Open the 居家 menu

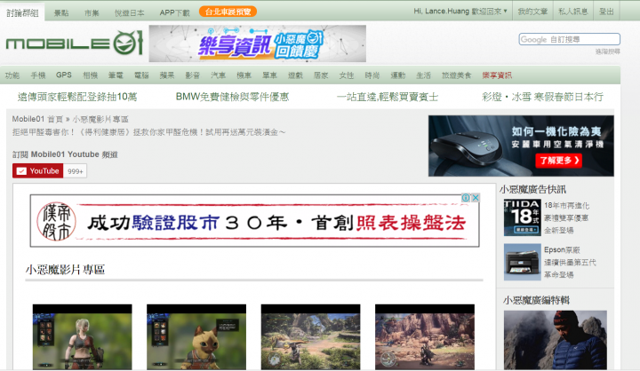tap(321, 75)
